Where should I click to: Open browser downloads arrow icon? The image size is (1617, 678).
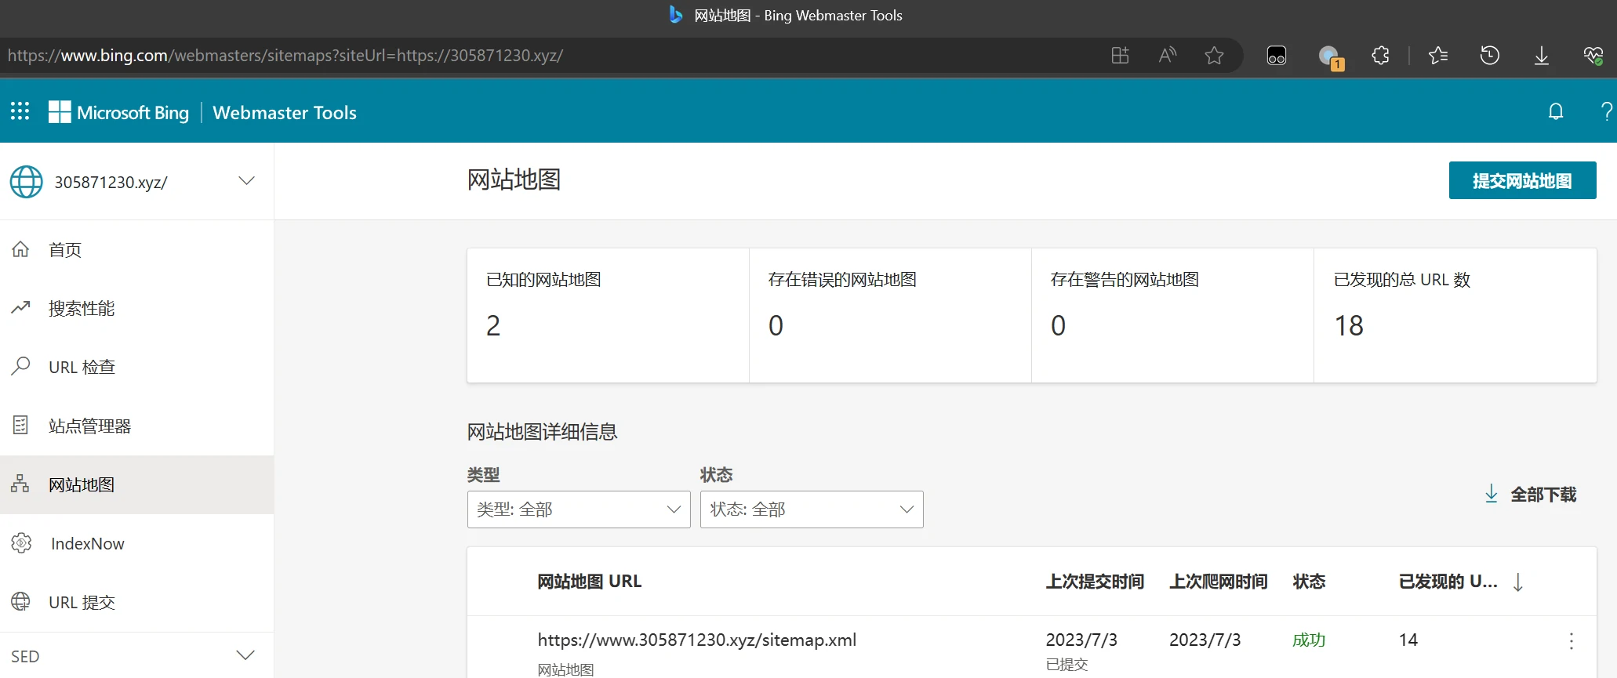click(1541, 56)
